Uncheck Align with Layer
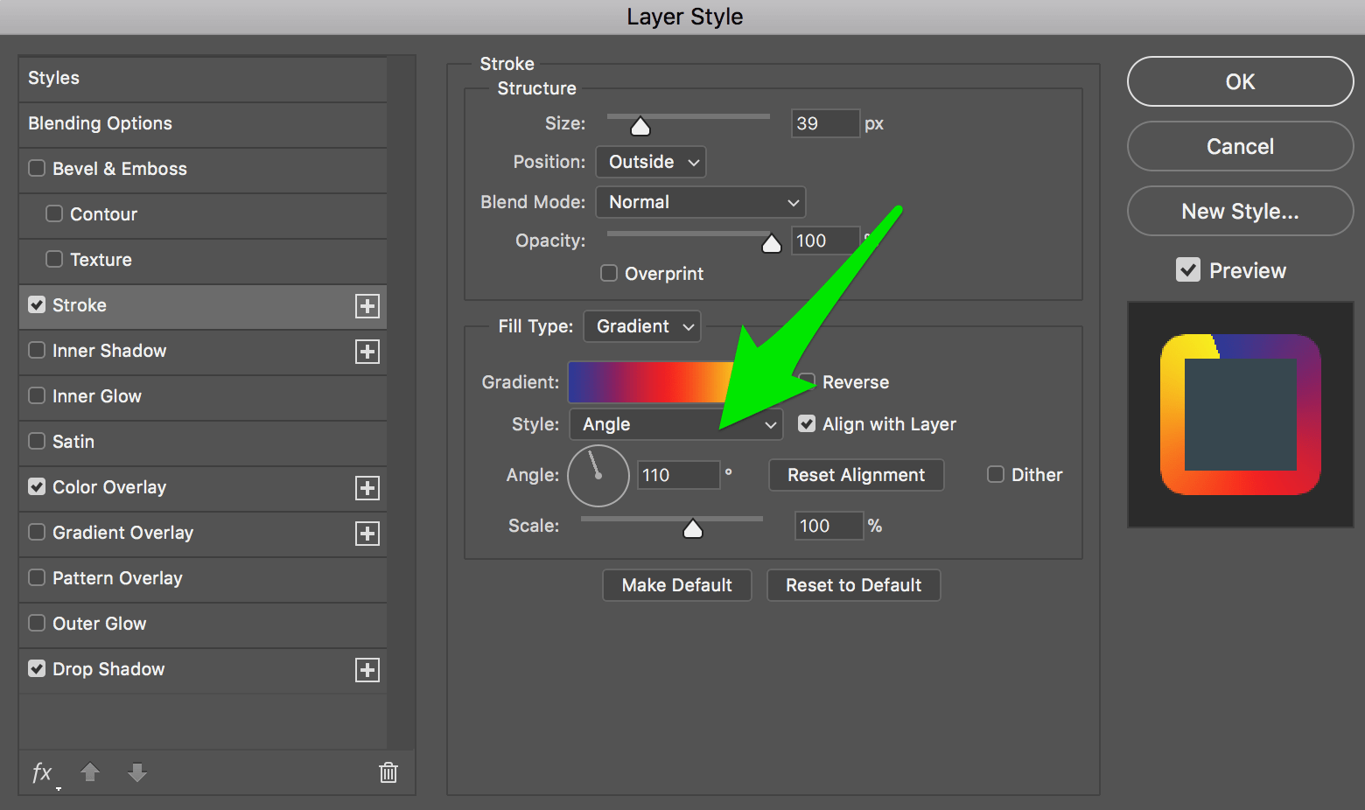 [x=807, y=423]
